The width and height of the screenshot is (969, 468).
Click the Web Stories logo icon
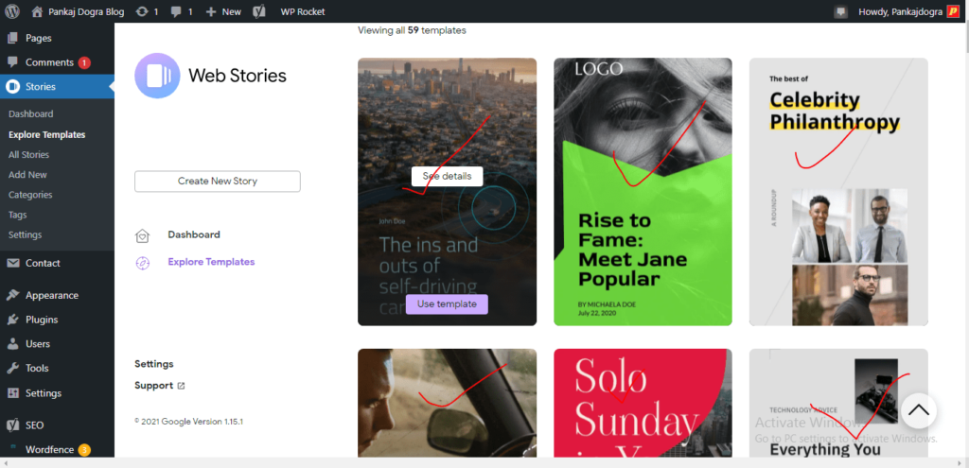pos(157,76)
